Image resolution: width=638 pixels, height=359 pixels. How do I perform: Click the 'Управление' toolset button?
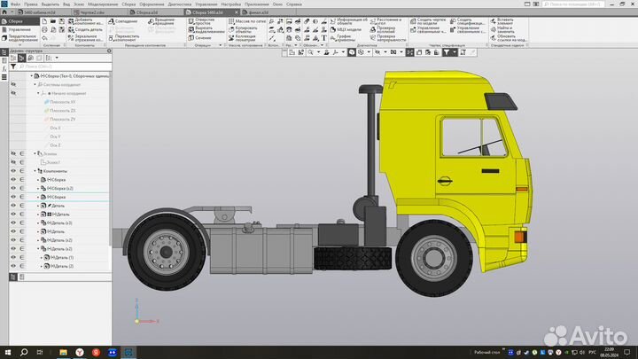(x=19, y=29)
